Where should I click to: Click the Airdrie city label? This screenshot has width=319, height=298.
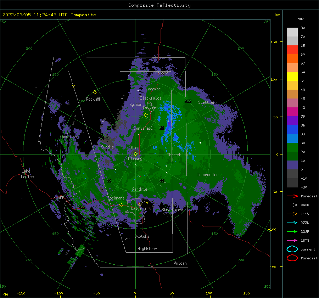pyautogui.click(x=140, y=189)
